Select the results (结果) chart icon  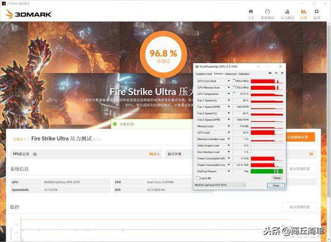(x=303, y=13)
